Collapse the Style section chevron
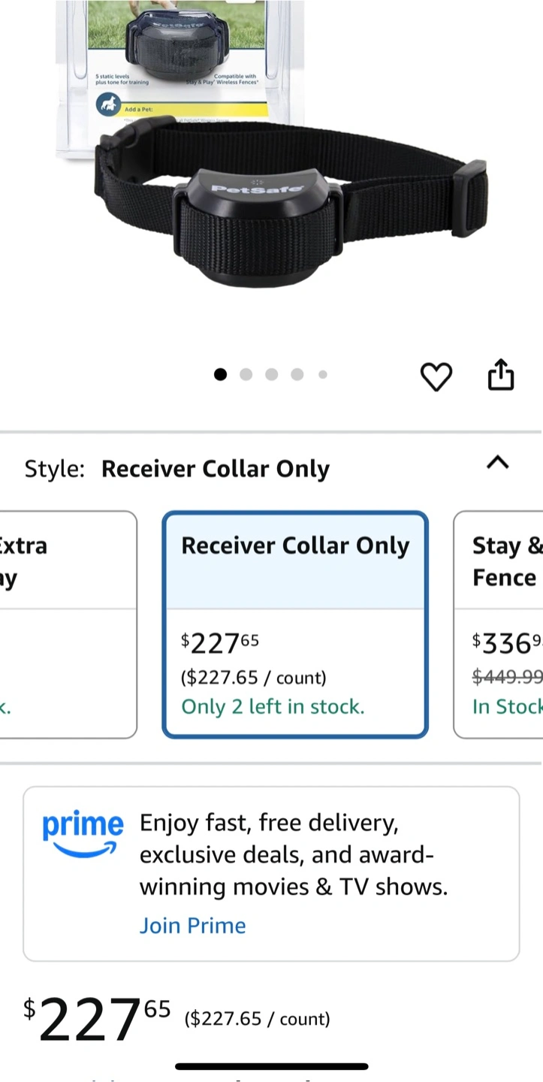Screen dimensions: 543x1082 tap(498, 463)
